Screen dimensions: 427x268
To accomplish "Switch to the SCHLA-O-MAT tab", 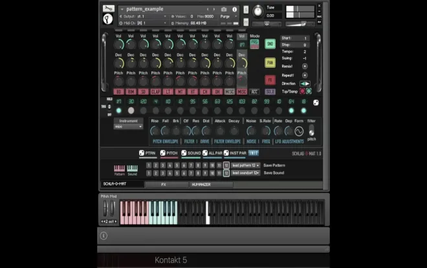I will [x=122, y=184].
